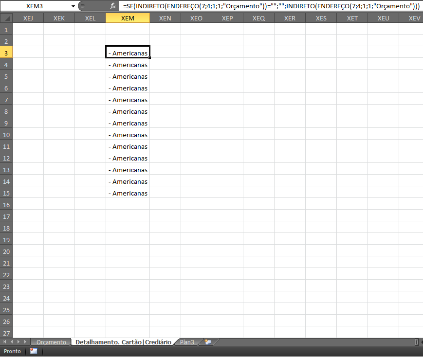This screenshot has width=423, height=357.
Task: Click the previous sheet navigation arrow
Action: [12, 342]
